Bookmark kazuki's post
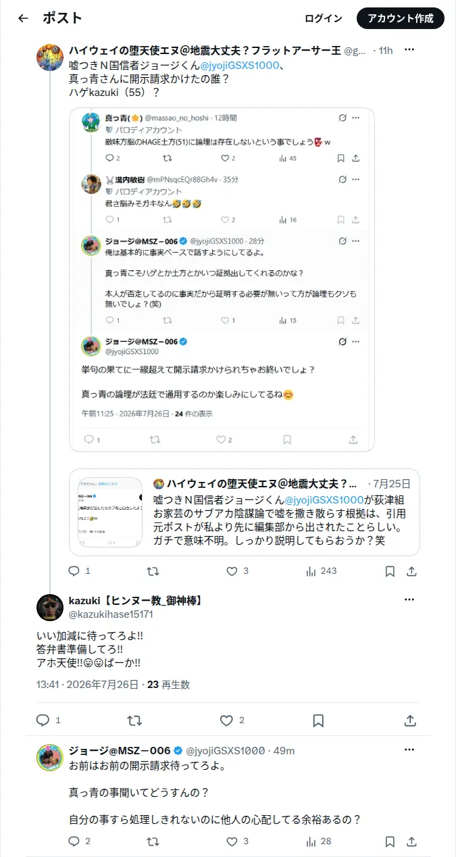This screenshot has height=857, width=456. 318,720
